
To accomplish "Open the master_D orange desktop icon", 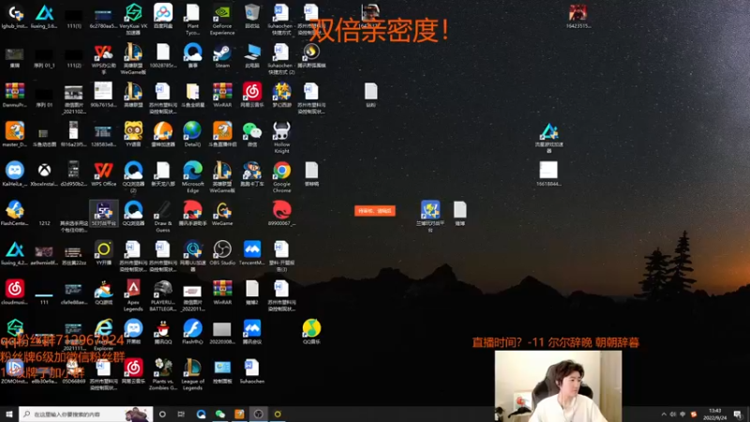I will (x=14, y=134).
